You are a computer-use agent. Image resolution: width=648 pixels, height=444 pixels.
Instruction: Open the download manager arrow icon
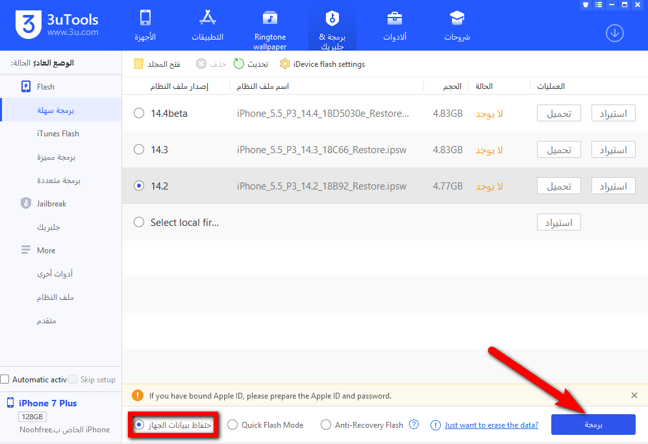[614, 34]
